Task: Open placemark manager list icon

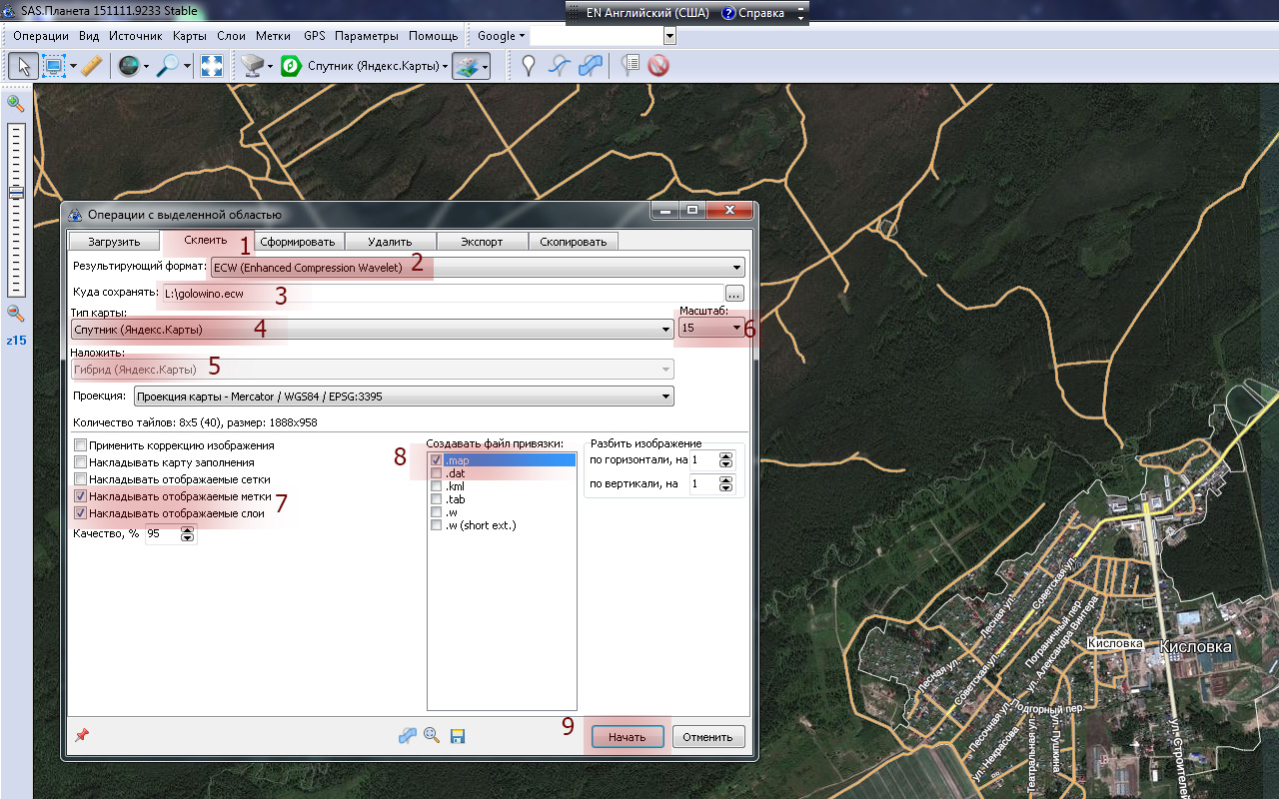Action: (630, 66)
